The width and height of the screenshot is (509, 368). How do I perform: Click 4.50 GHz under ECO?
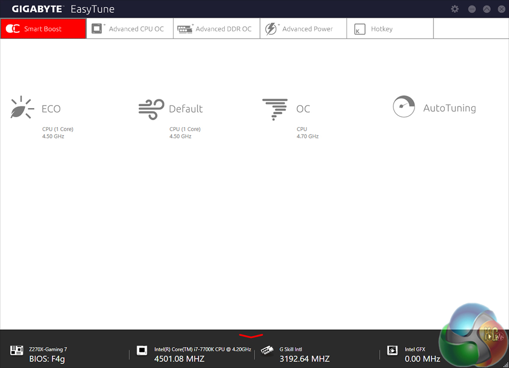click(53, 136)
